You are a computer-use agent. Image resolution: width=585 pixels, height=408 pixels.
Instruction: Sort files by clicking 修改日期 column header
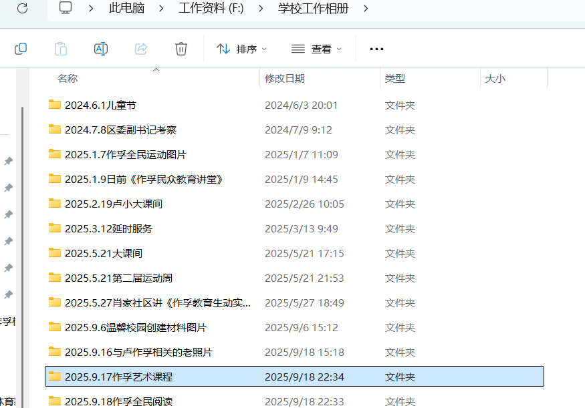pos(283,78)
